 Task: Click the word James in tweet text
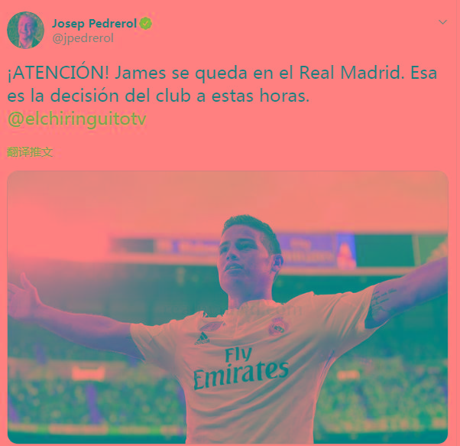(141, 73)
